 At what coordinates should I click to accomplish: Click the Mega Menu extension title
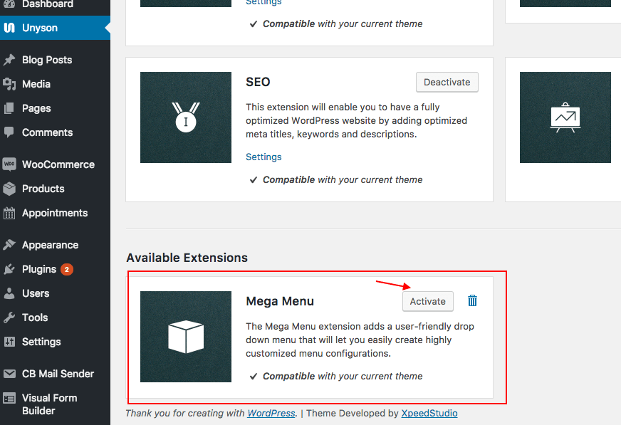coord(280,301)
